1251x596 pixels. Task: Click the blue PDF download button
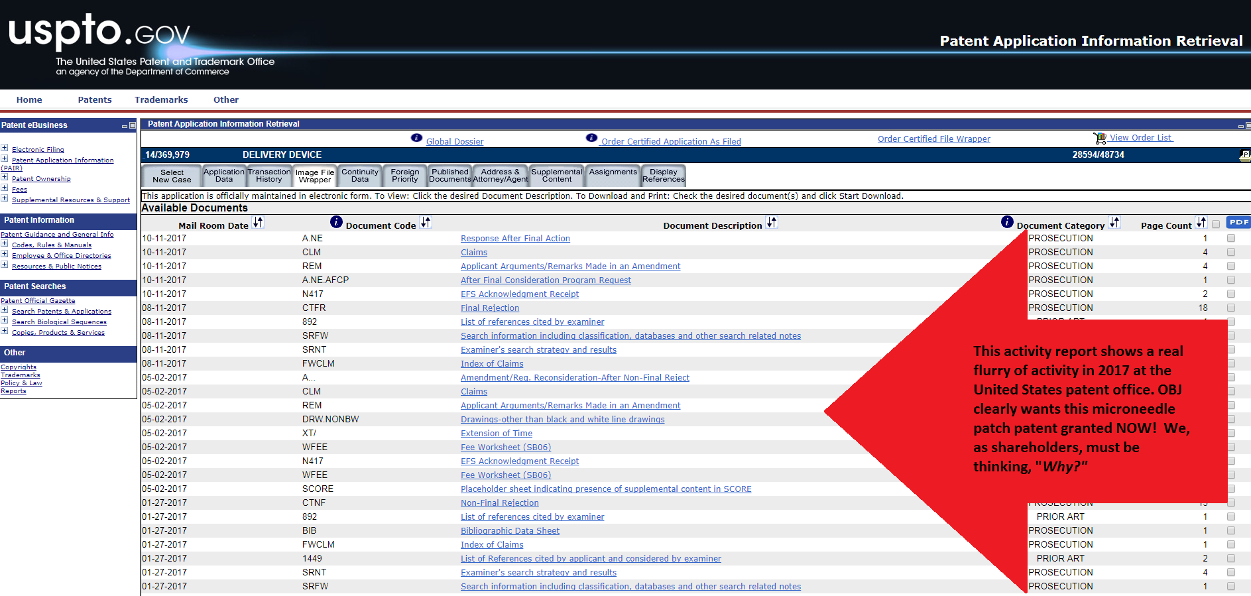pos(1238,222)
